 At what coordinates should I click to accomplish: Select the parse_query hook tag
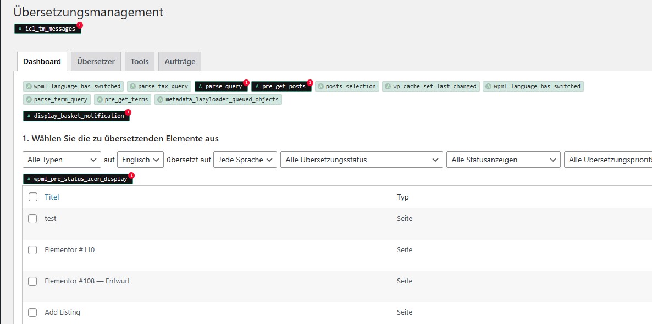tap(221, 86)
